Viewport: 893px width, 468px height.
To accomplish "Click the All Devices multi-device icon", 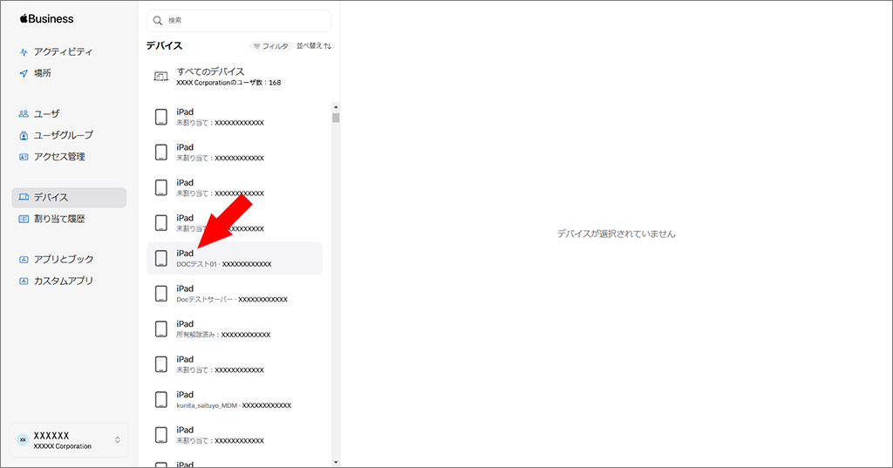I will (x=161, y=77).
